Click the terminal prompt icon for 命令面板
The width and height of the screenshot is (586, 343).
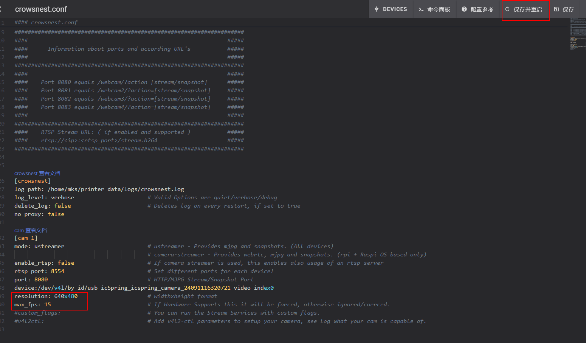(x=421, y=9)
